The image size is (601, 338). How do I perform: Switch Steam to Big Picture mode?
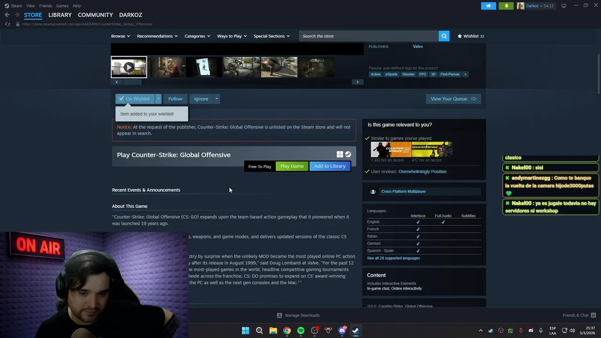coord(564,6)
